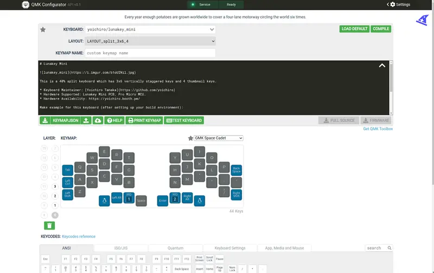Switch to layer 14
434x273 pixels.
[44, 158]
